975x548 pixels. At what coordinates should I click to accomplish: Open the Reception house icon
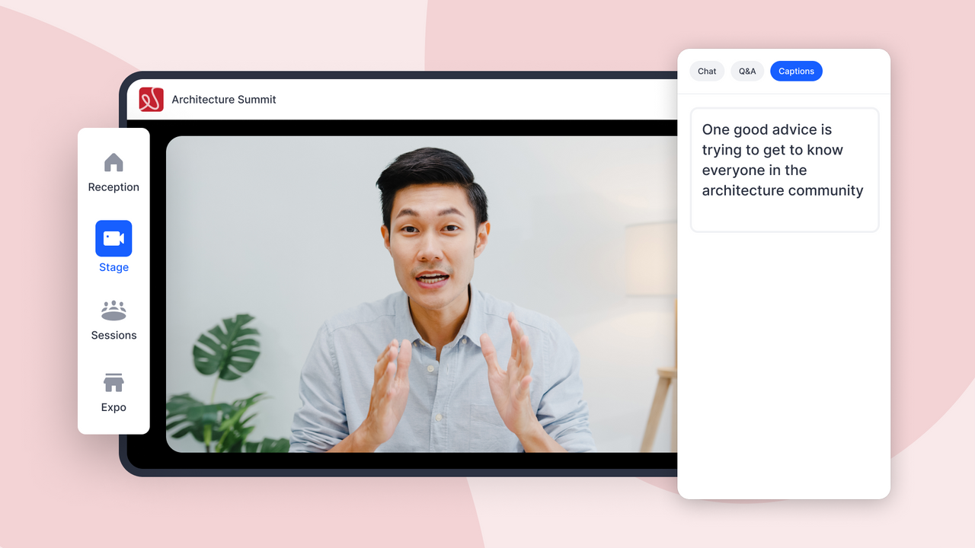point(113,162)
